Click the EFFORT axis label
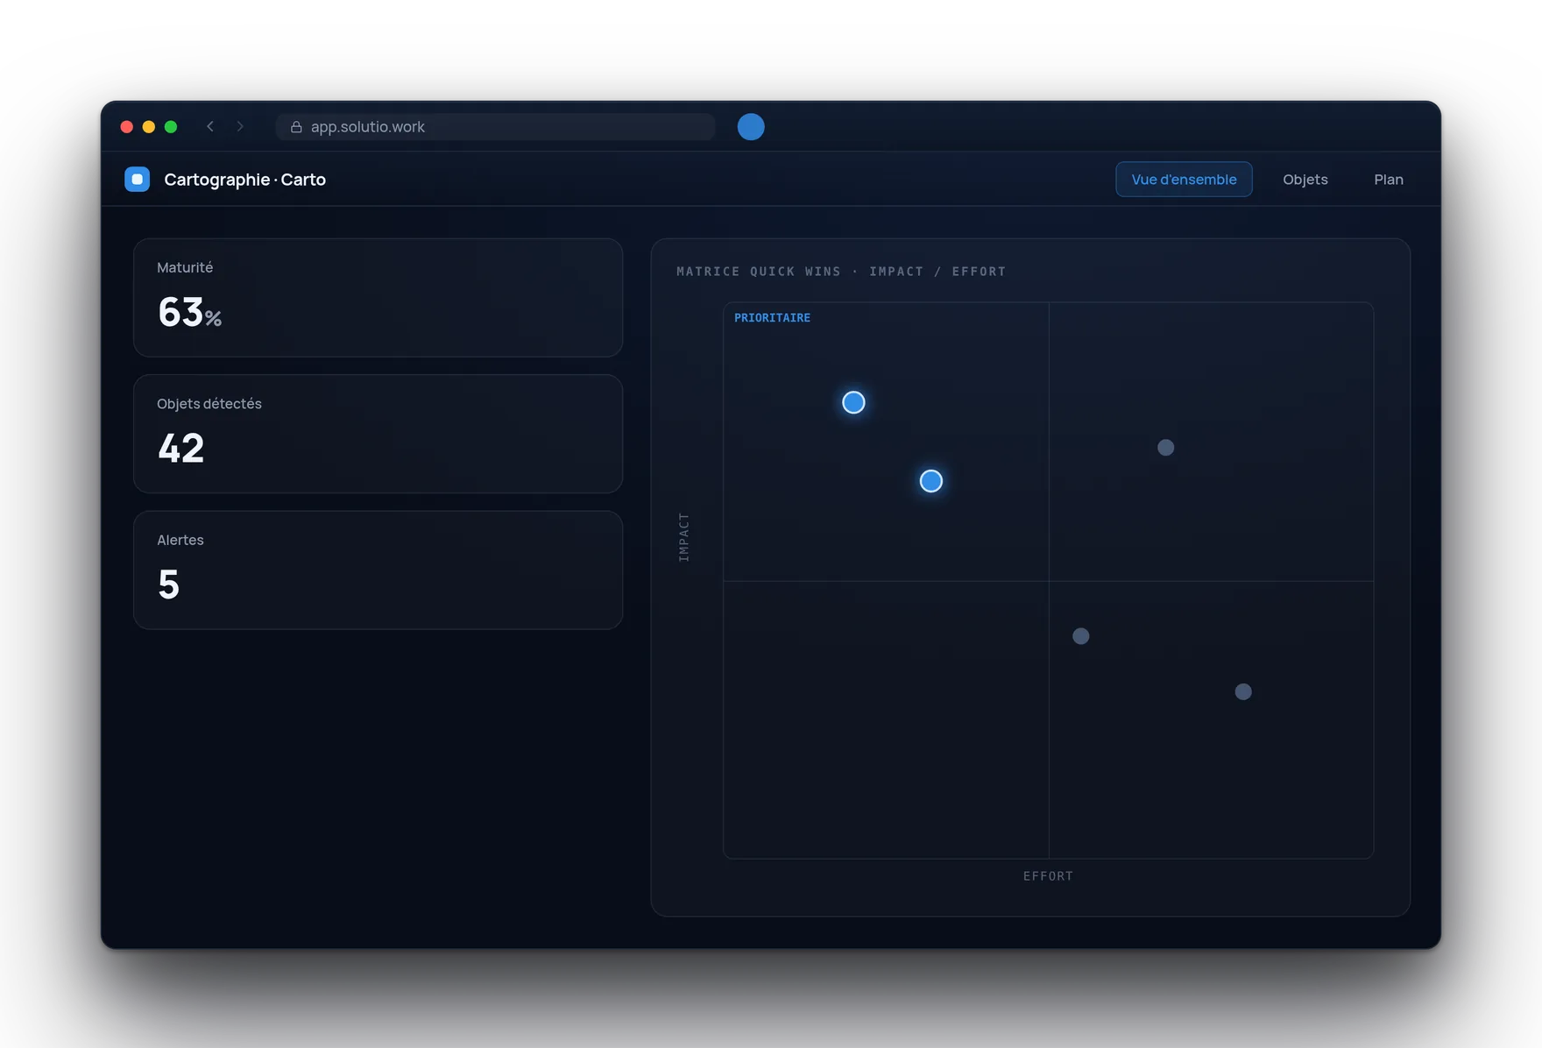1542x1048 pixels. coord(1048,876)
